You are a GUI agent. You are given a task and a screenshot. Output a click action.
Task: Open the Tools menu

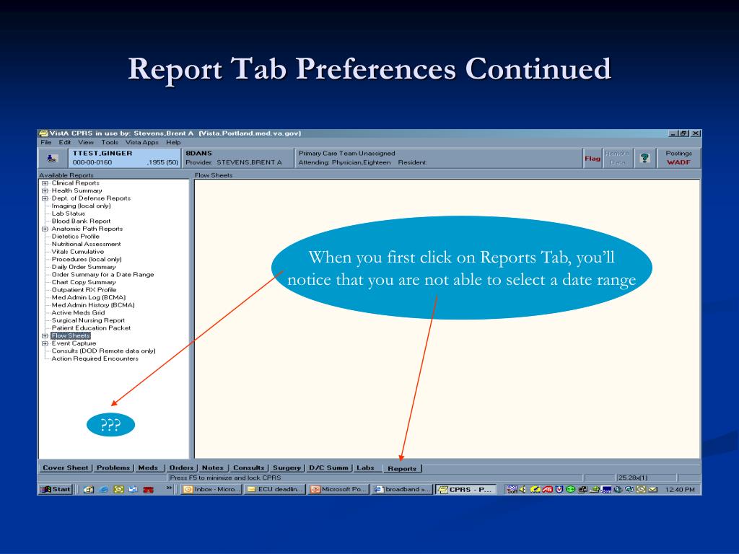(110, 142)
